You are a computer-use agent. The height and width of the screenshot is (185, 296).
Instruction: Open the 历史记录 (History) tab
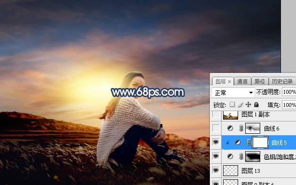(282, 81)
